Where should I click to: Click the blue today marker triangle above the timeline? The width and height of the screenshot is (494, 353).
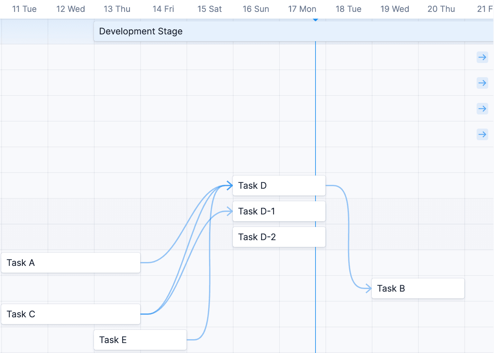pyautogui.click(x=315, y=20)
